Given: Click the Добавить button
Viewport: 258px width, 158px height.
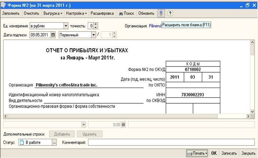Looking at the screenshot, I should [62, 134].
